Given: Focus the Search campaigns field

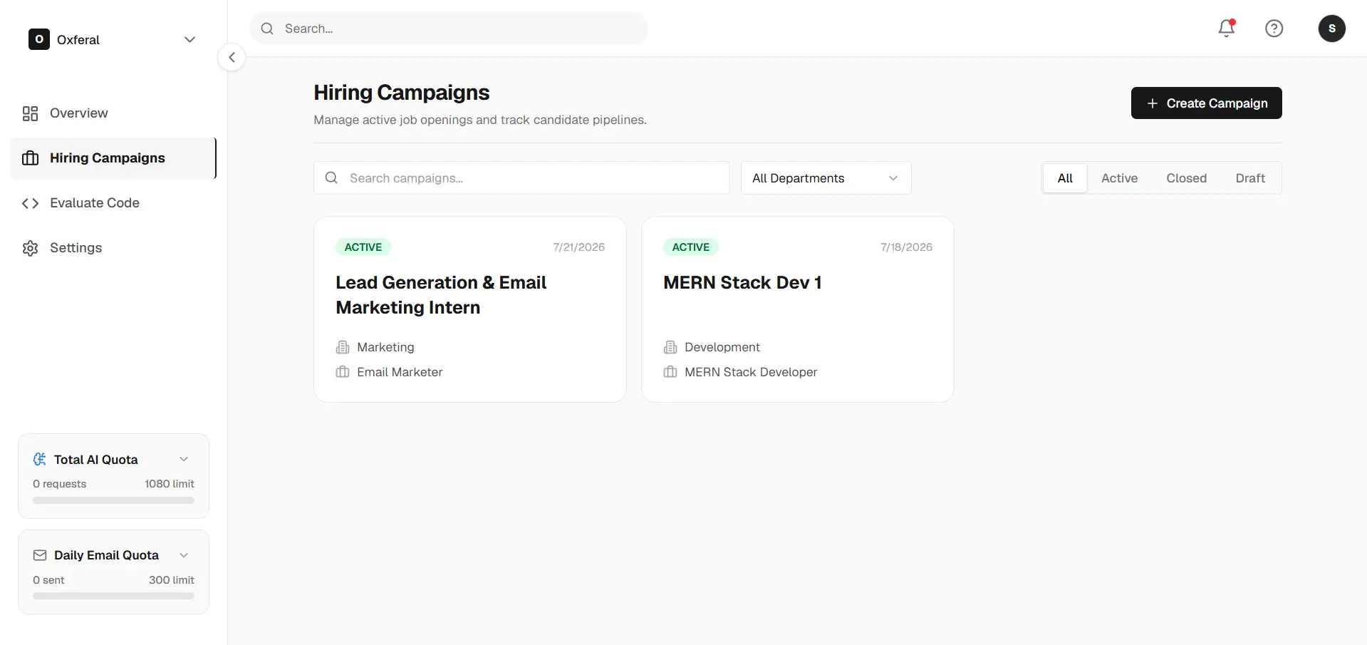Looking at the screenshot, I should 521,178.
